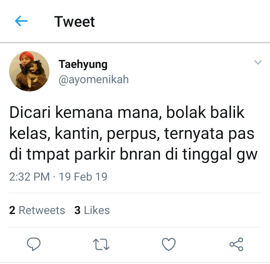Select the line 'kelas, kantin, perpus, ternyata pas'
Viewport: 270px width, 264px height.
[x=132, y=134]
